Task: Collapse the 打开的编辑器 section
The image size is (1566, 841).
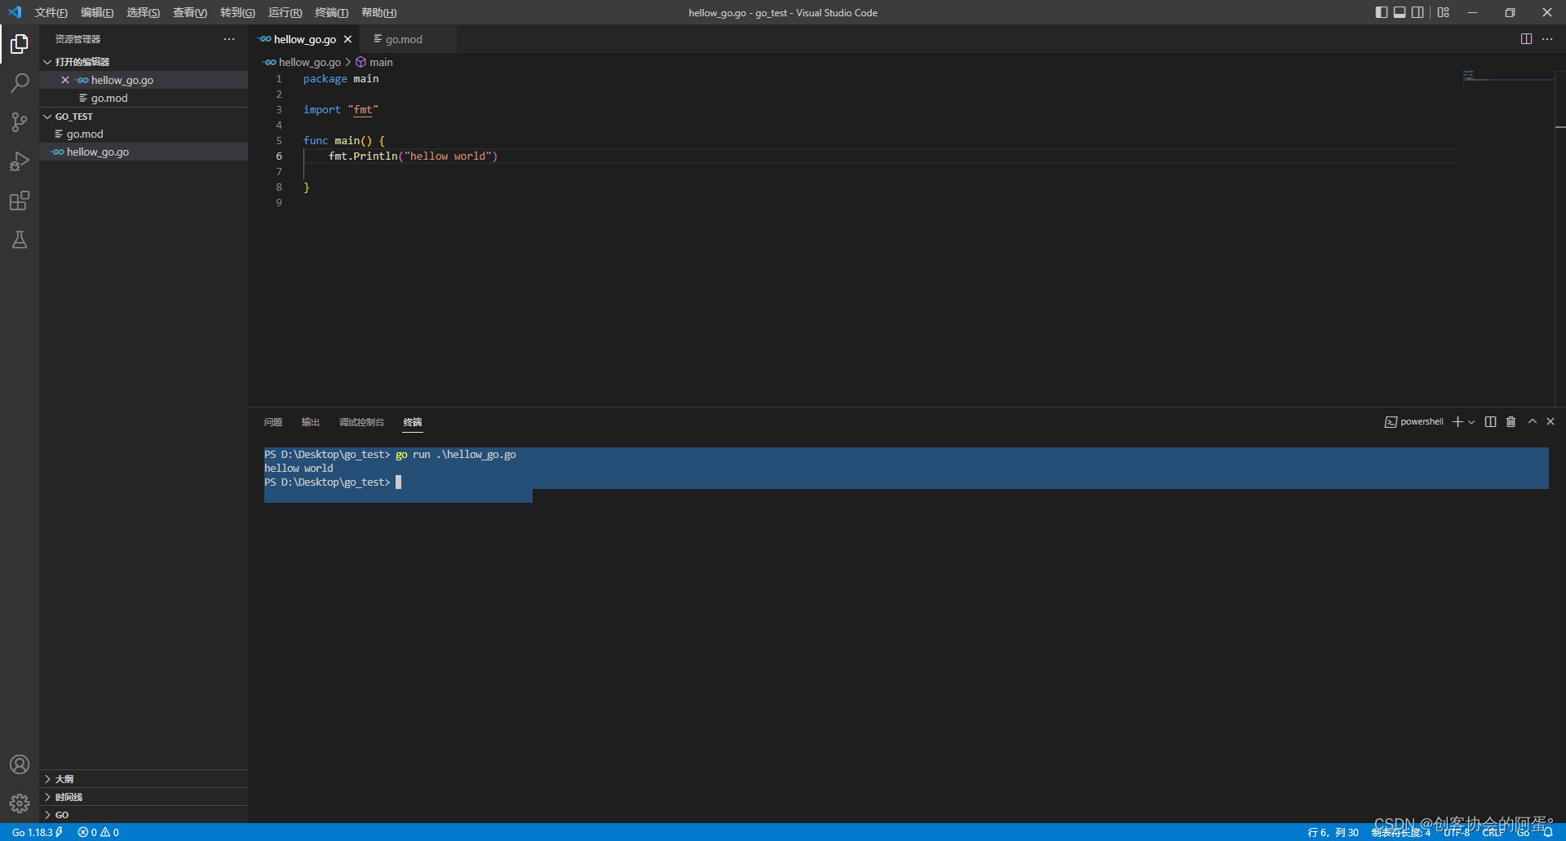Action: click(x=144, y=62)
